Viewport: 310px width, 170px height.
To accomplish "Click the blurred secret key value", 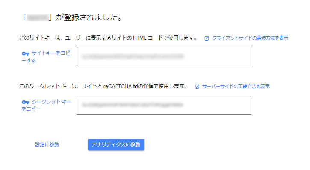I will [x=133, y=105].
